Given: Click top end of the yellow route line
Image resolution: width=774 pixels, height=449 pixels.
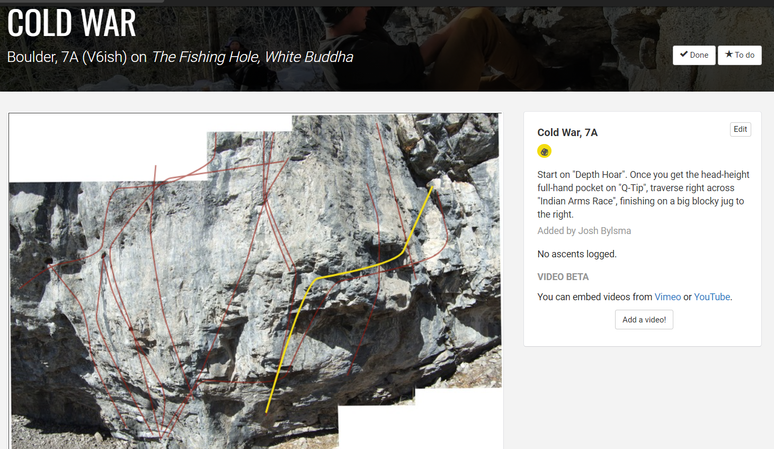Looking at the screenshot, I should pos(432,187).
